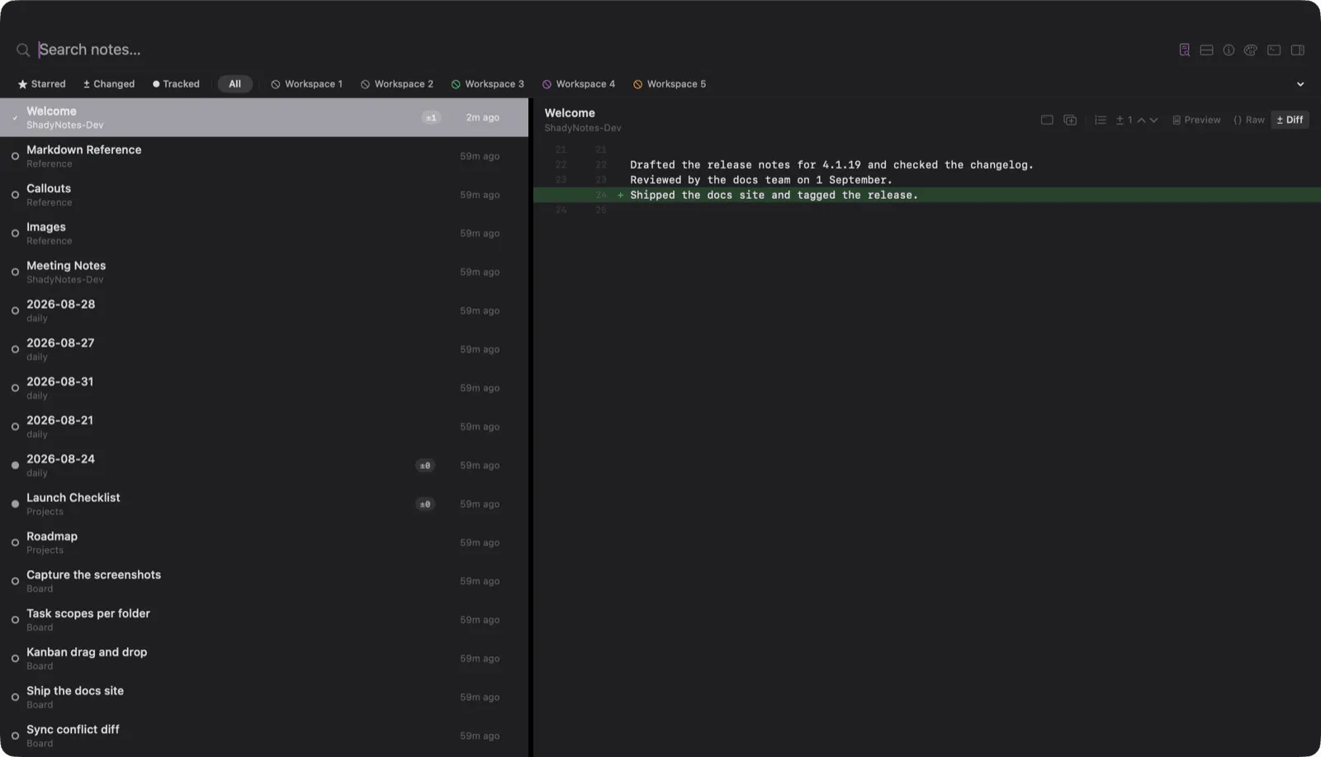1321x757 pixels.
Task: Click the ±0 badge on 2026-08-24 row
Action: 424,466
